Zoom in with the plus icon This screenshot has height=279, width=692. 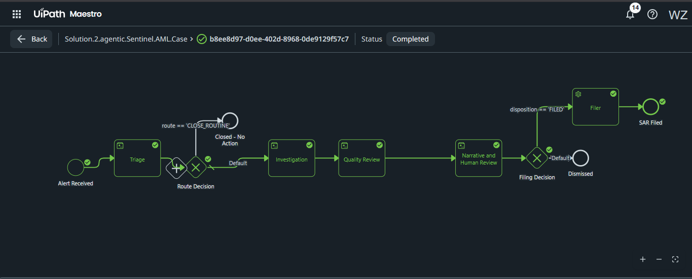pos(643,259)
